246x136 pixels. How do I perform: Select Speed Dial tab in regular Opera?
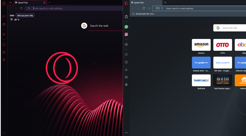pos(146,3)
